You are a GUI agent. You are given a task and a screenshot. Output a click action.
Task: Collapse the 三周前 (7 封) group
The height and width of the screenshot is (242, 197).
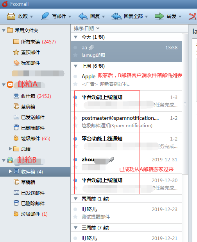point(75,228)
